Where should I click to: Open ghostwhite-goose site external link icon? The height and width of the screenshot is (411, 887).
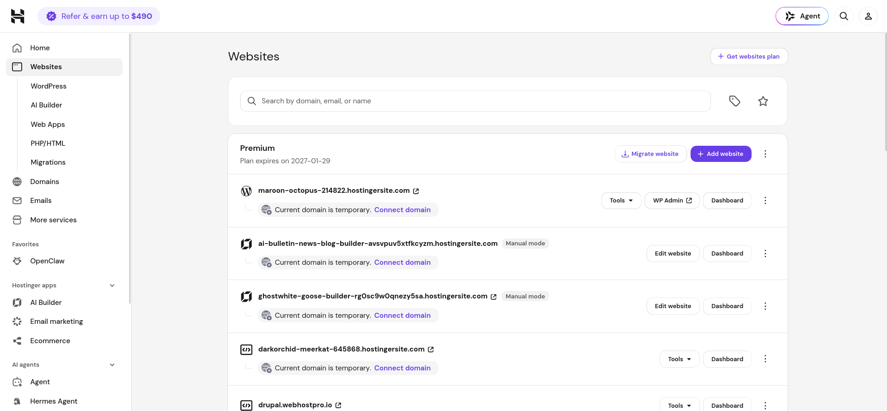click(494, 297)
